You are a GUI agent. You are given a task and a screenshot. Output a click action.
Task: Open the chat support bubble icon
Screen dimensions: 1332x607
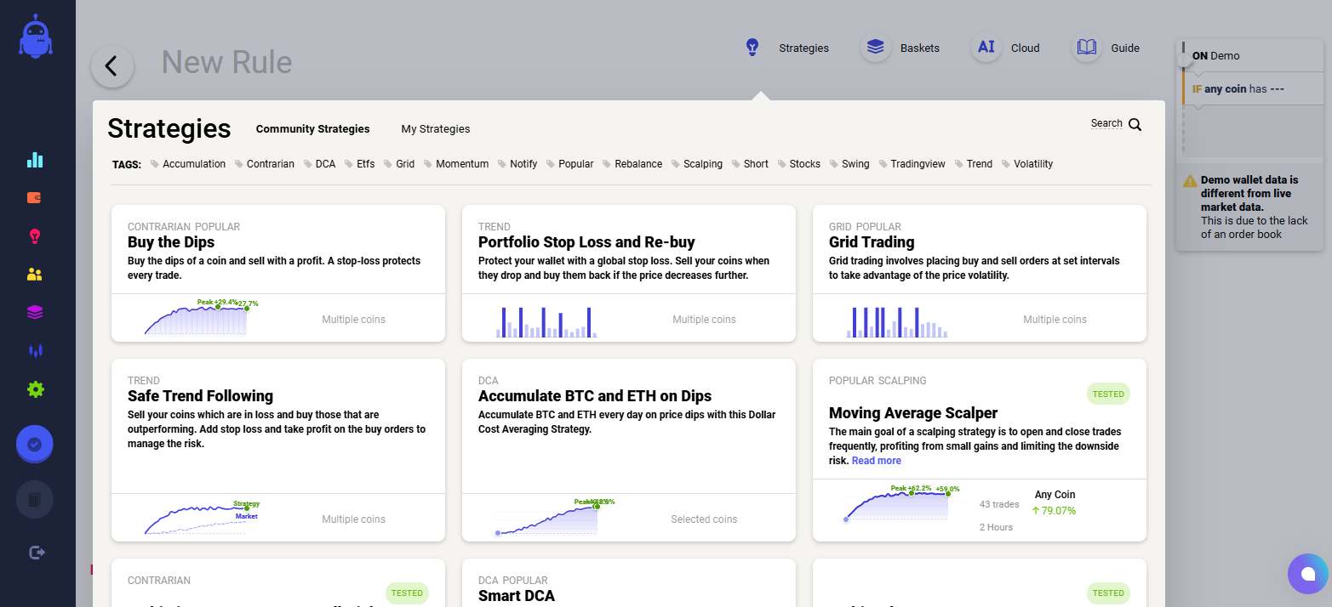click(x=1307, y=574)
